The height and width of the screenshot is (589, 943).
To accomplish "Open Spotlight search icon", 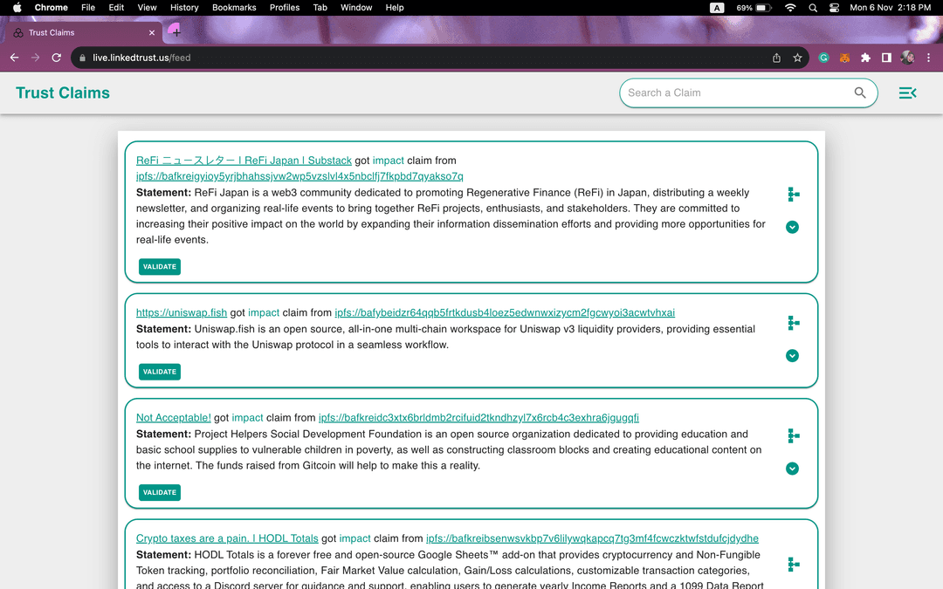I will point(813,8).
